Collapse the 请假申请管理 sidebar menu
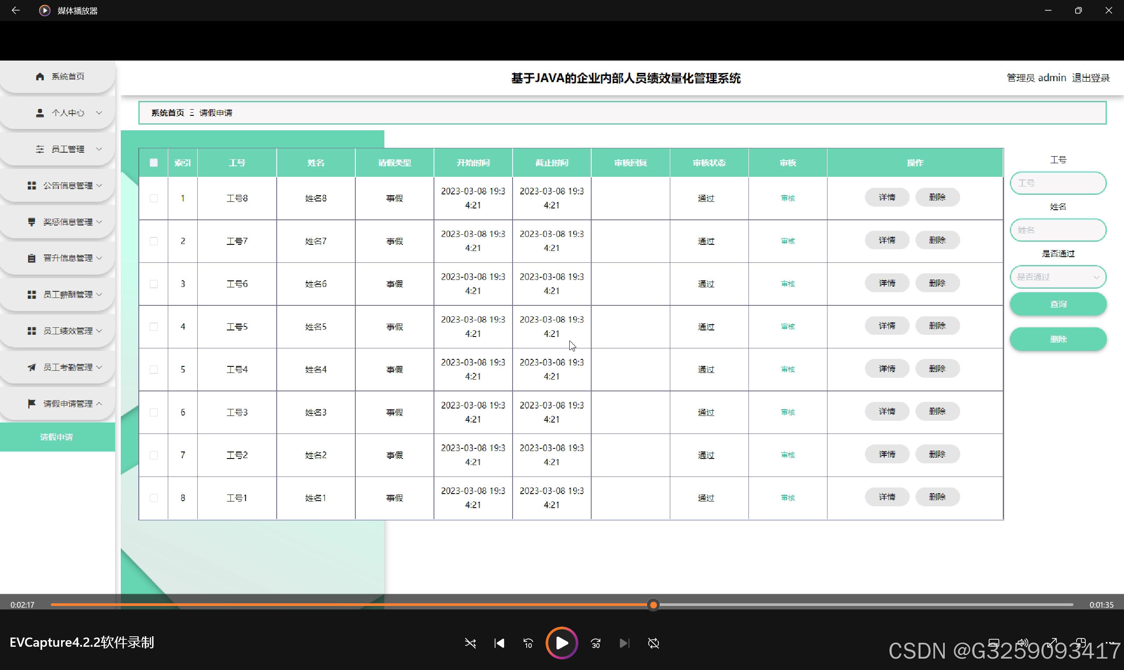1124x670 pixels. (x=58, y=404)
